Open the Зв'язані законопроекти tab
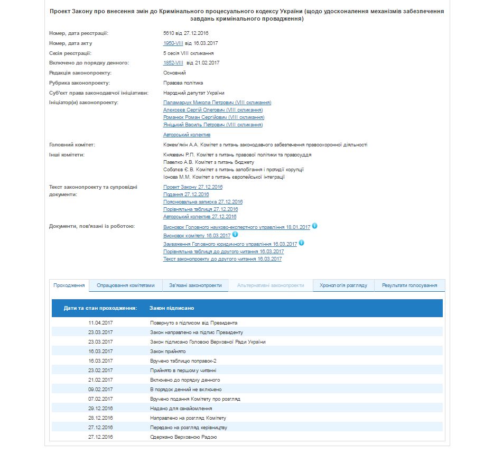The width and height of the screenshot is (484, 453). coord(196,285)
